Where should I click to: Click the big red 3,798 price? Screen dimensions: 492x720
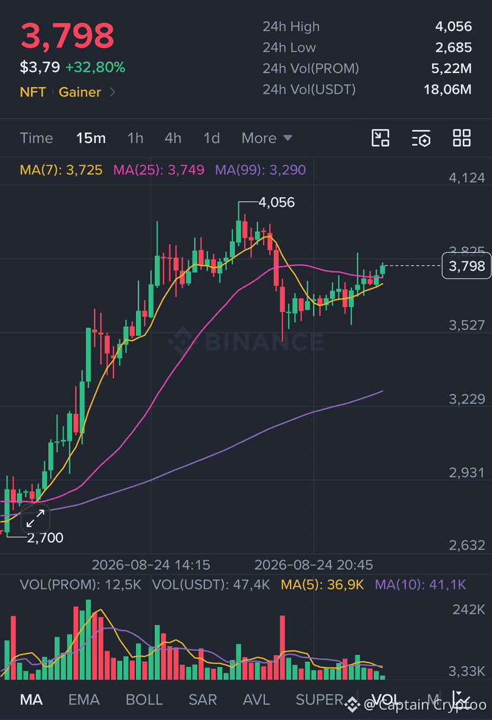click(67, 36)
